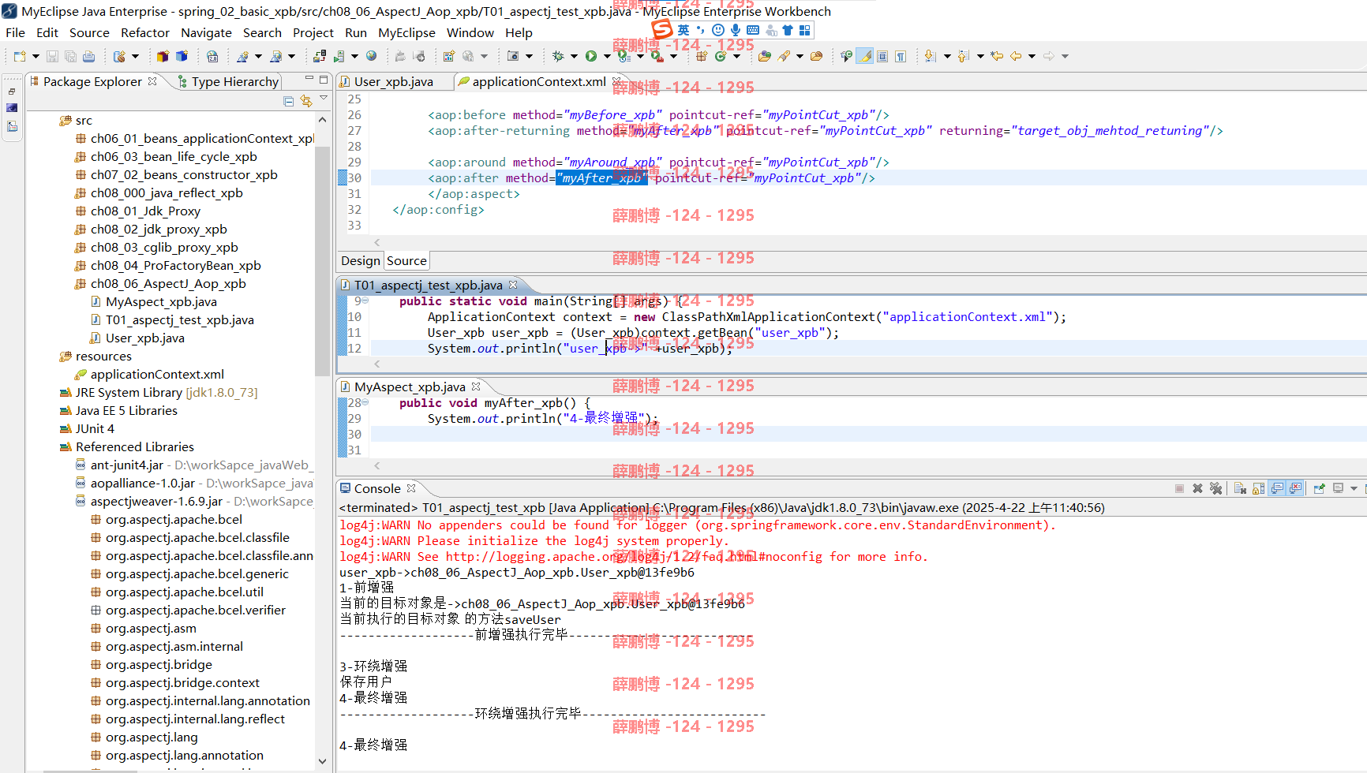Toggle Show Console on Standard Error
Image resolution: width=1367 pixels, height=773 pixels.
(1295, 488)
